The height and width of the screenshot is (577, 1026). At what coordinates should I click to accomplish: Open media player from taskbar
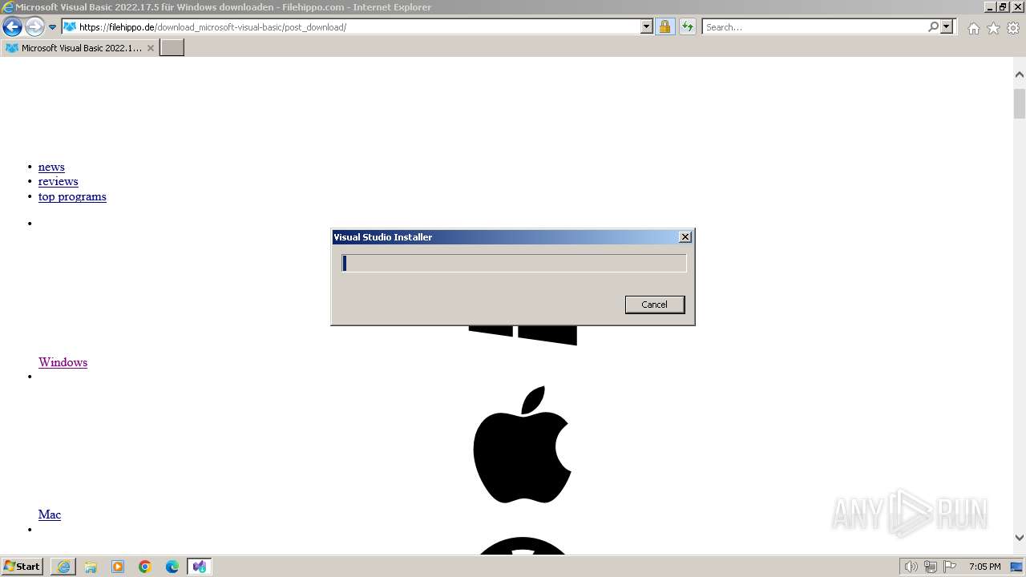(x=118, y=567)
